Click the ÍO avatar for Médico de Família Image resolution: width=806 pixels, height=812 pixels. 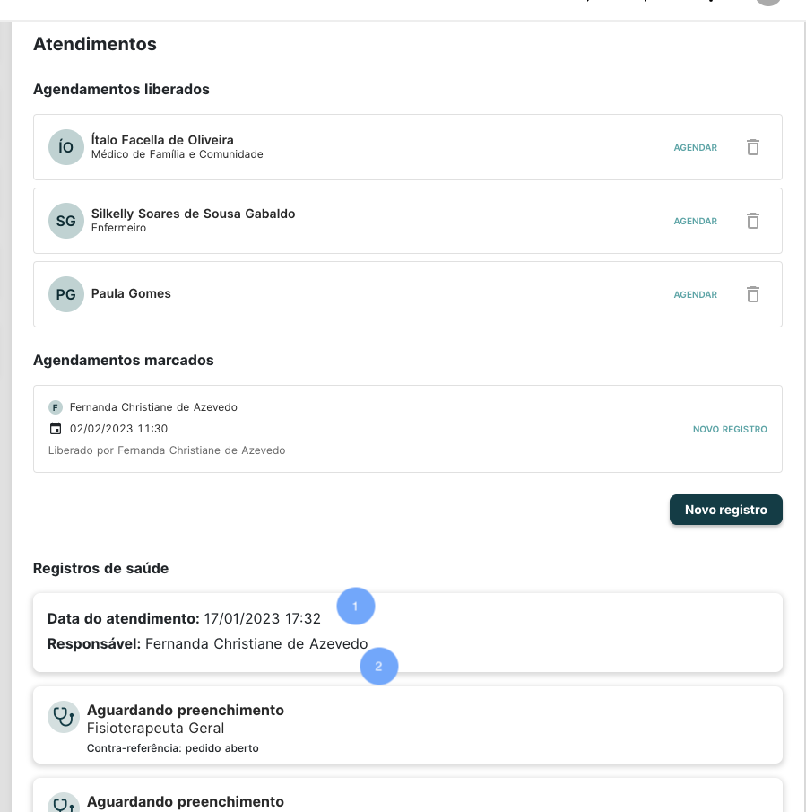65,147
